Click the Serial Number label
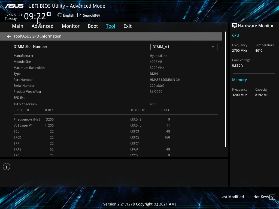The width and height of the screenshot is (279, 209). pos(24,86)
